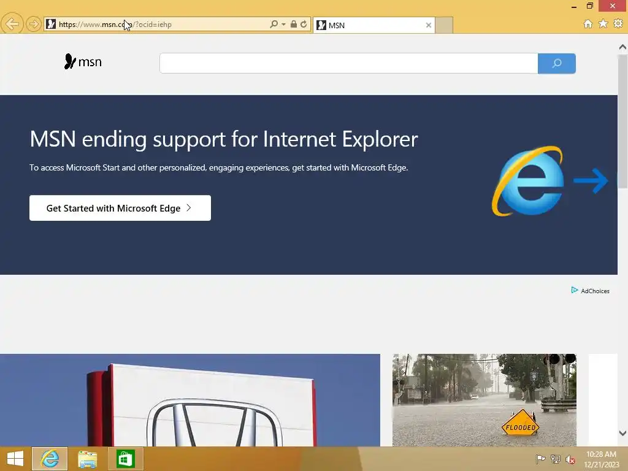Click the AdChoices triangle icon
The width and height of the screenshot is (628, 471).
click(x=574, y=290)
